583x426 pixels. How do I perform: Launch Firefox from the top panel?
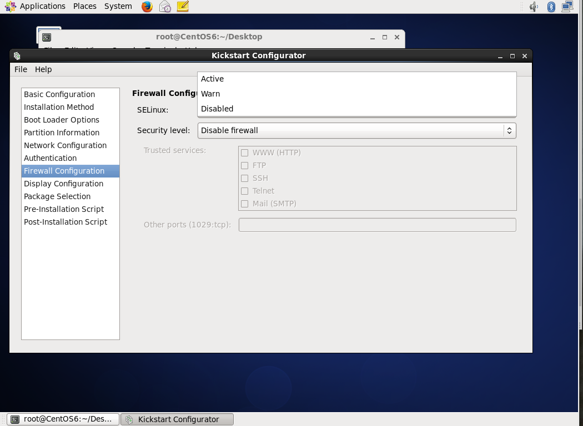click(x=147, y=6)
